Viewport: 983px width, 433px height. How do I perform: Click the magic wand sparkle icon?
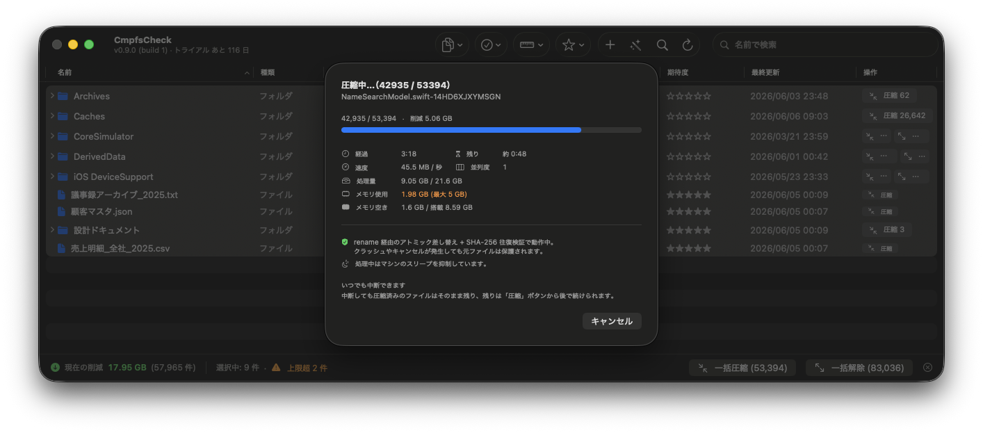635,44
